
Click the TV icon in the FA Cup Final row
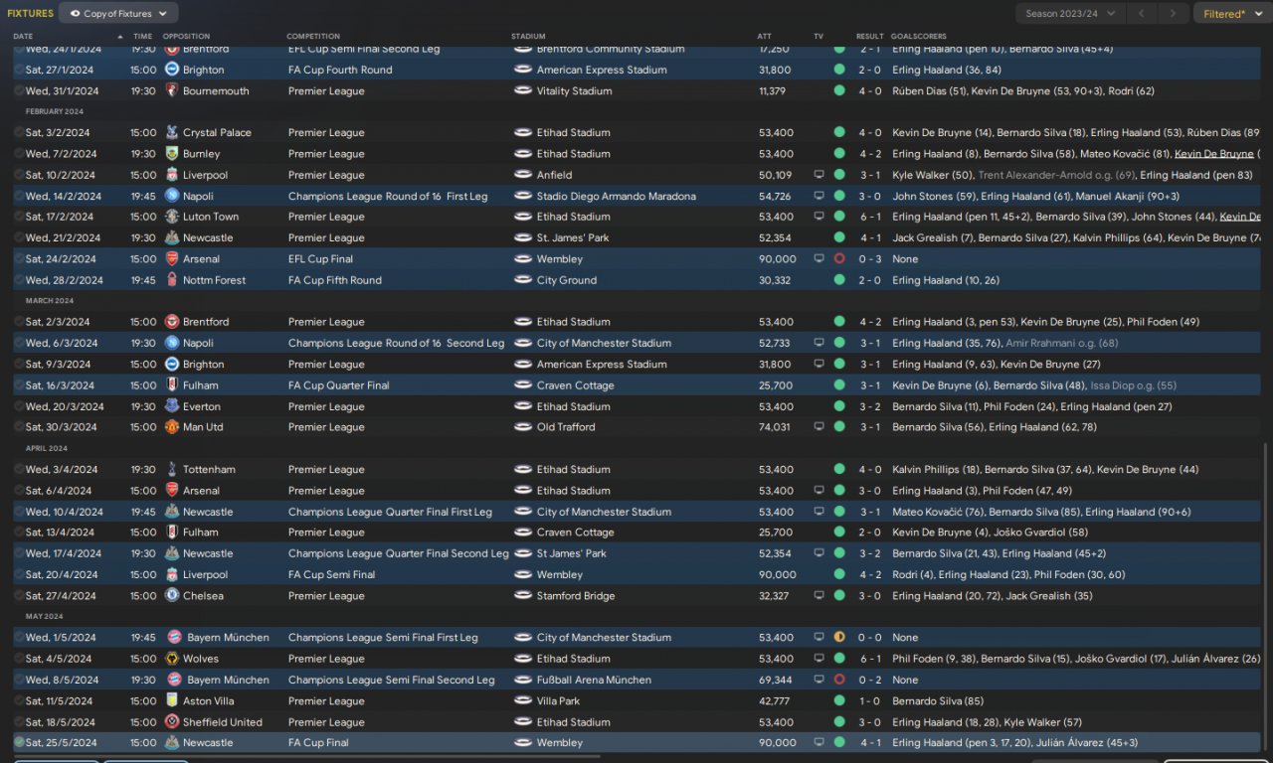click(818, 742)
